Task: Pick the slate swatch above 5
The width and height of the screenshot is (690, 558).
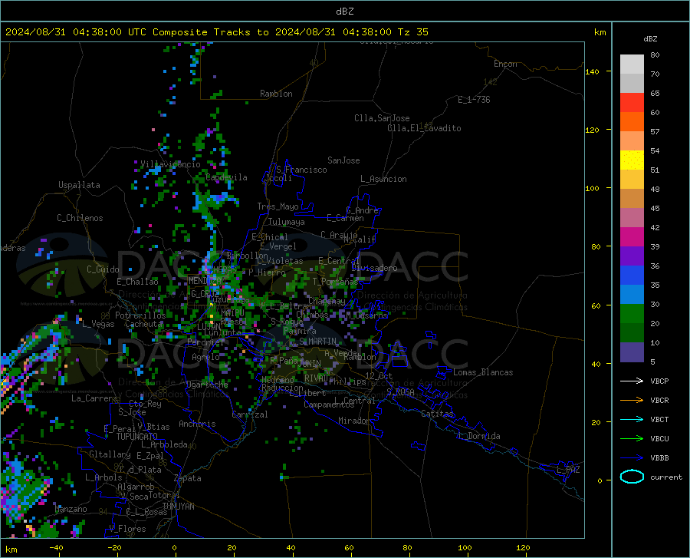Action: coord(632,352)
